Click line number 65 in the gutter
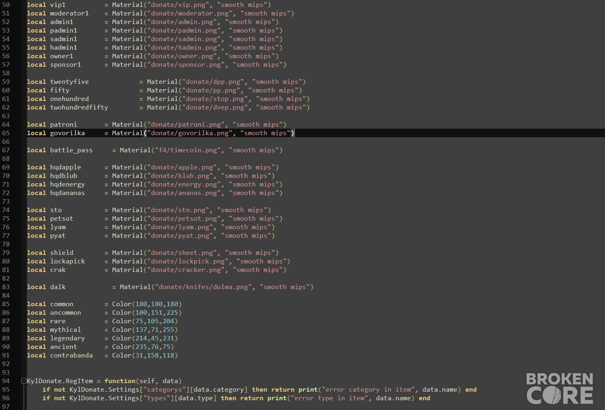This screenshot has width=605, height=410. [6, 133]
